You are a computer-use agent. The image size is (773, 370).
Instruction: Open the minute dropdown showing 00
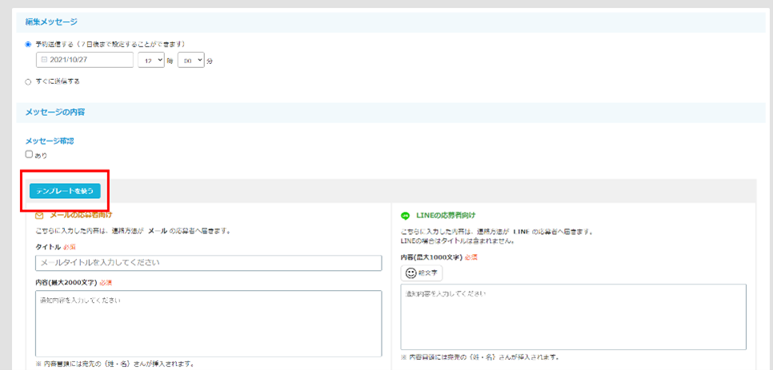pyautogui.click(x=190, y=60)
